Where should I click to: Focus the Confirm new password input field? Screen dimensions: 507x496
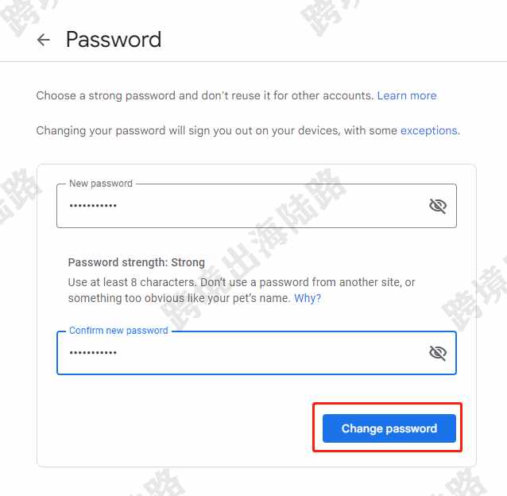coord(257,353)
